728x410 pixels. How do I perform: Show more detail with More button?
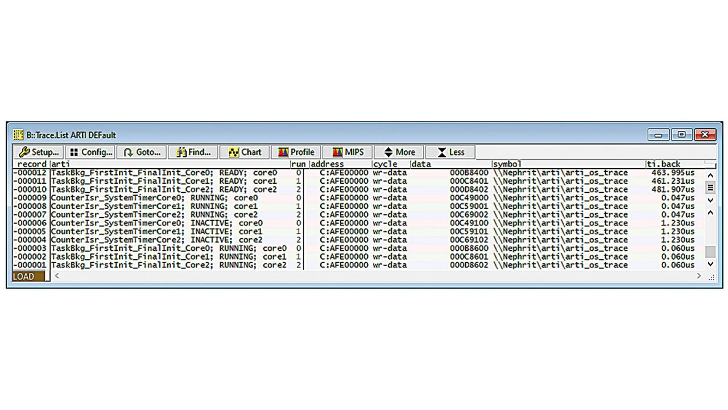(x=399, y=152)
